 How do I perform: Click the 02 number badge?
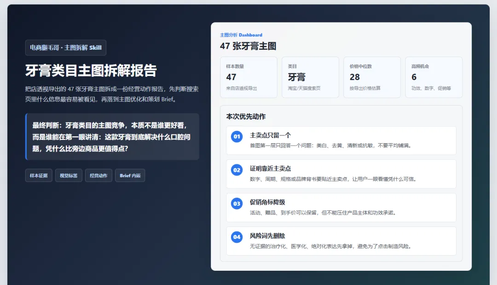237,170
